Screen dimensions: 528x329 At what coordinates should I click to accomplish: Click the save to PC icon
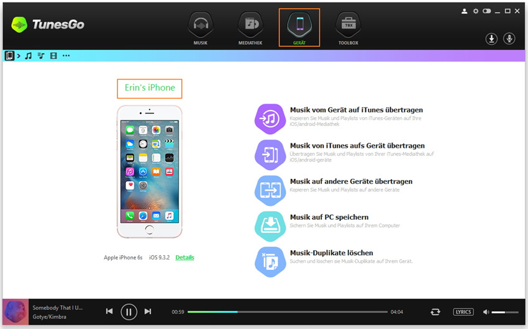point(270,226)
